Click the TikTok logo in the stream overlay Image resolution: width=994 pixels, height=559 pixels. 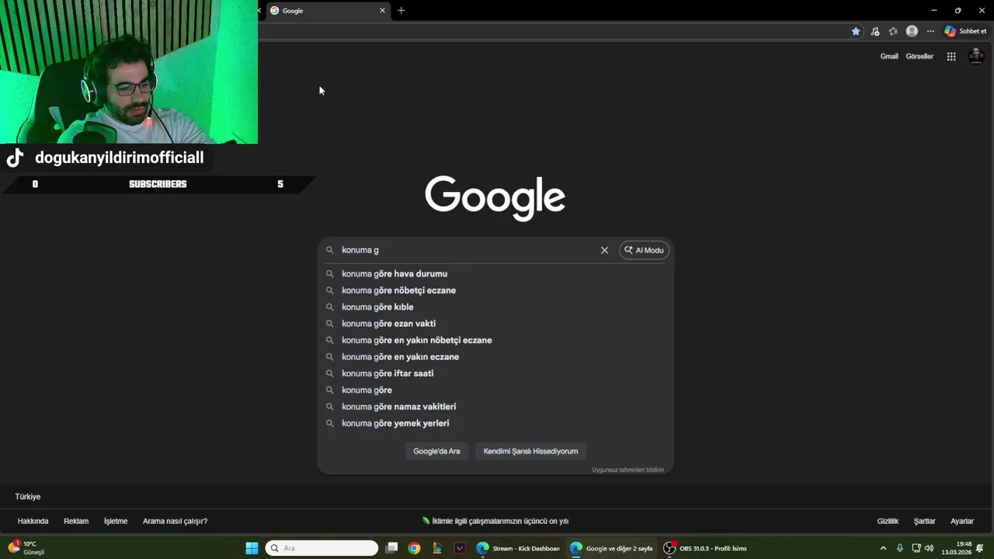click(x=15, y=158)
